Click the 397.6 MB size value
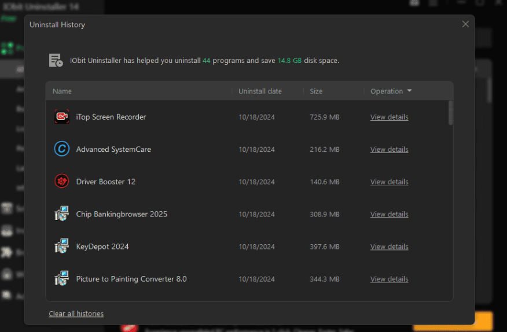507x332 pixels. 325,247
